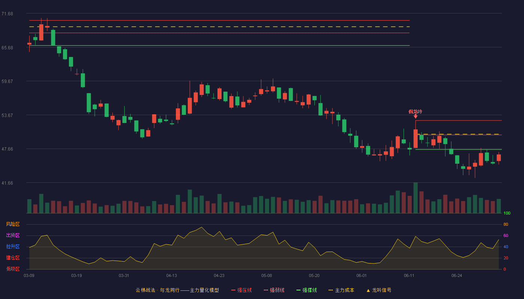
Task: Click the 05-20 date label
Action: (314, 275)
